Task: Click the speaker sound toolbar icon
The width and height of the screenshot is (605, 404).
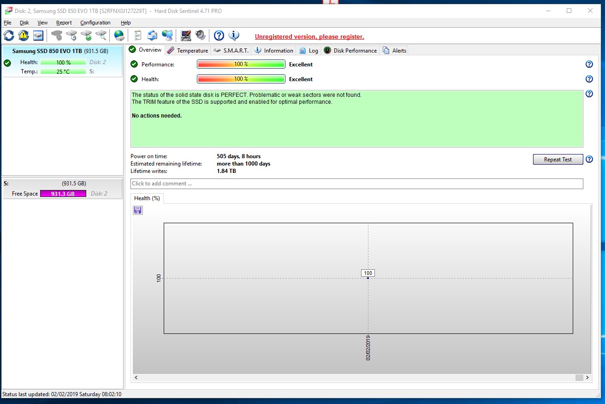Action: [200, 35]
